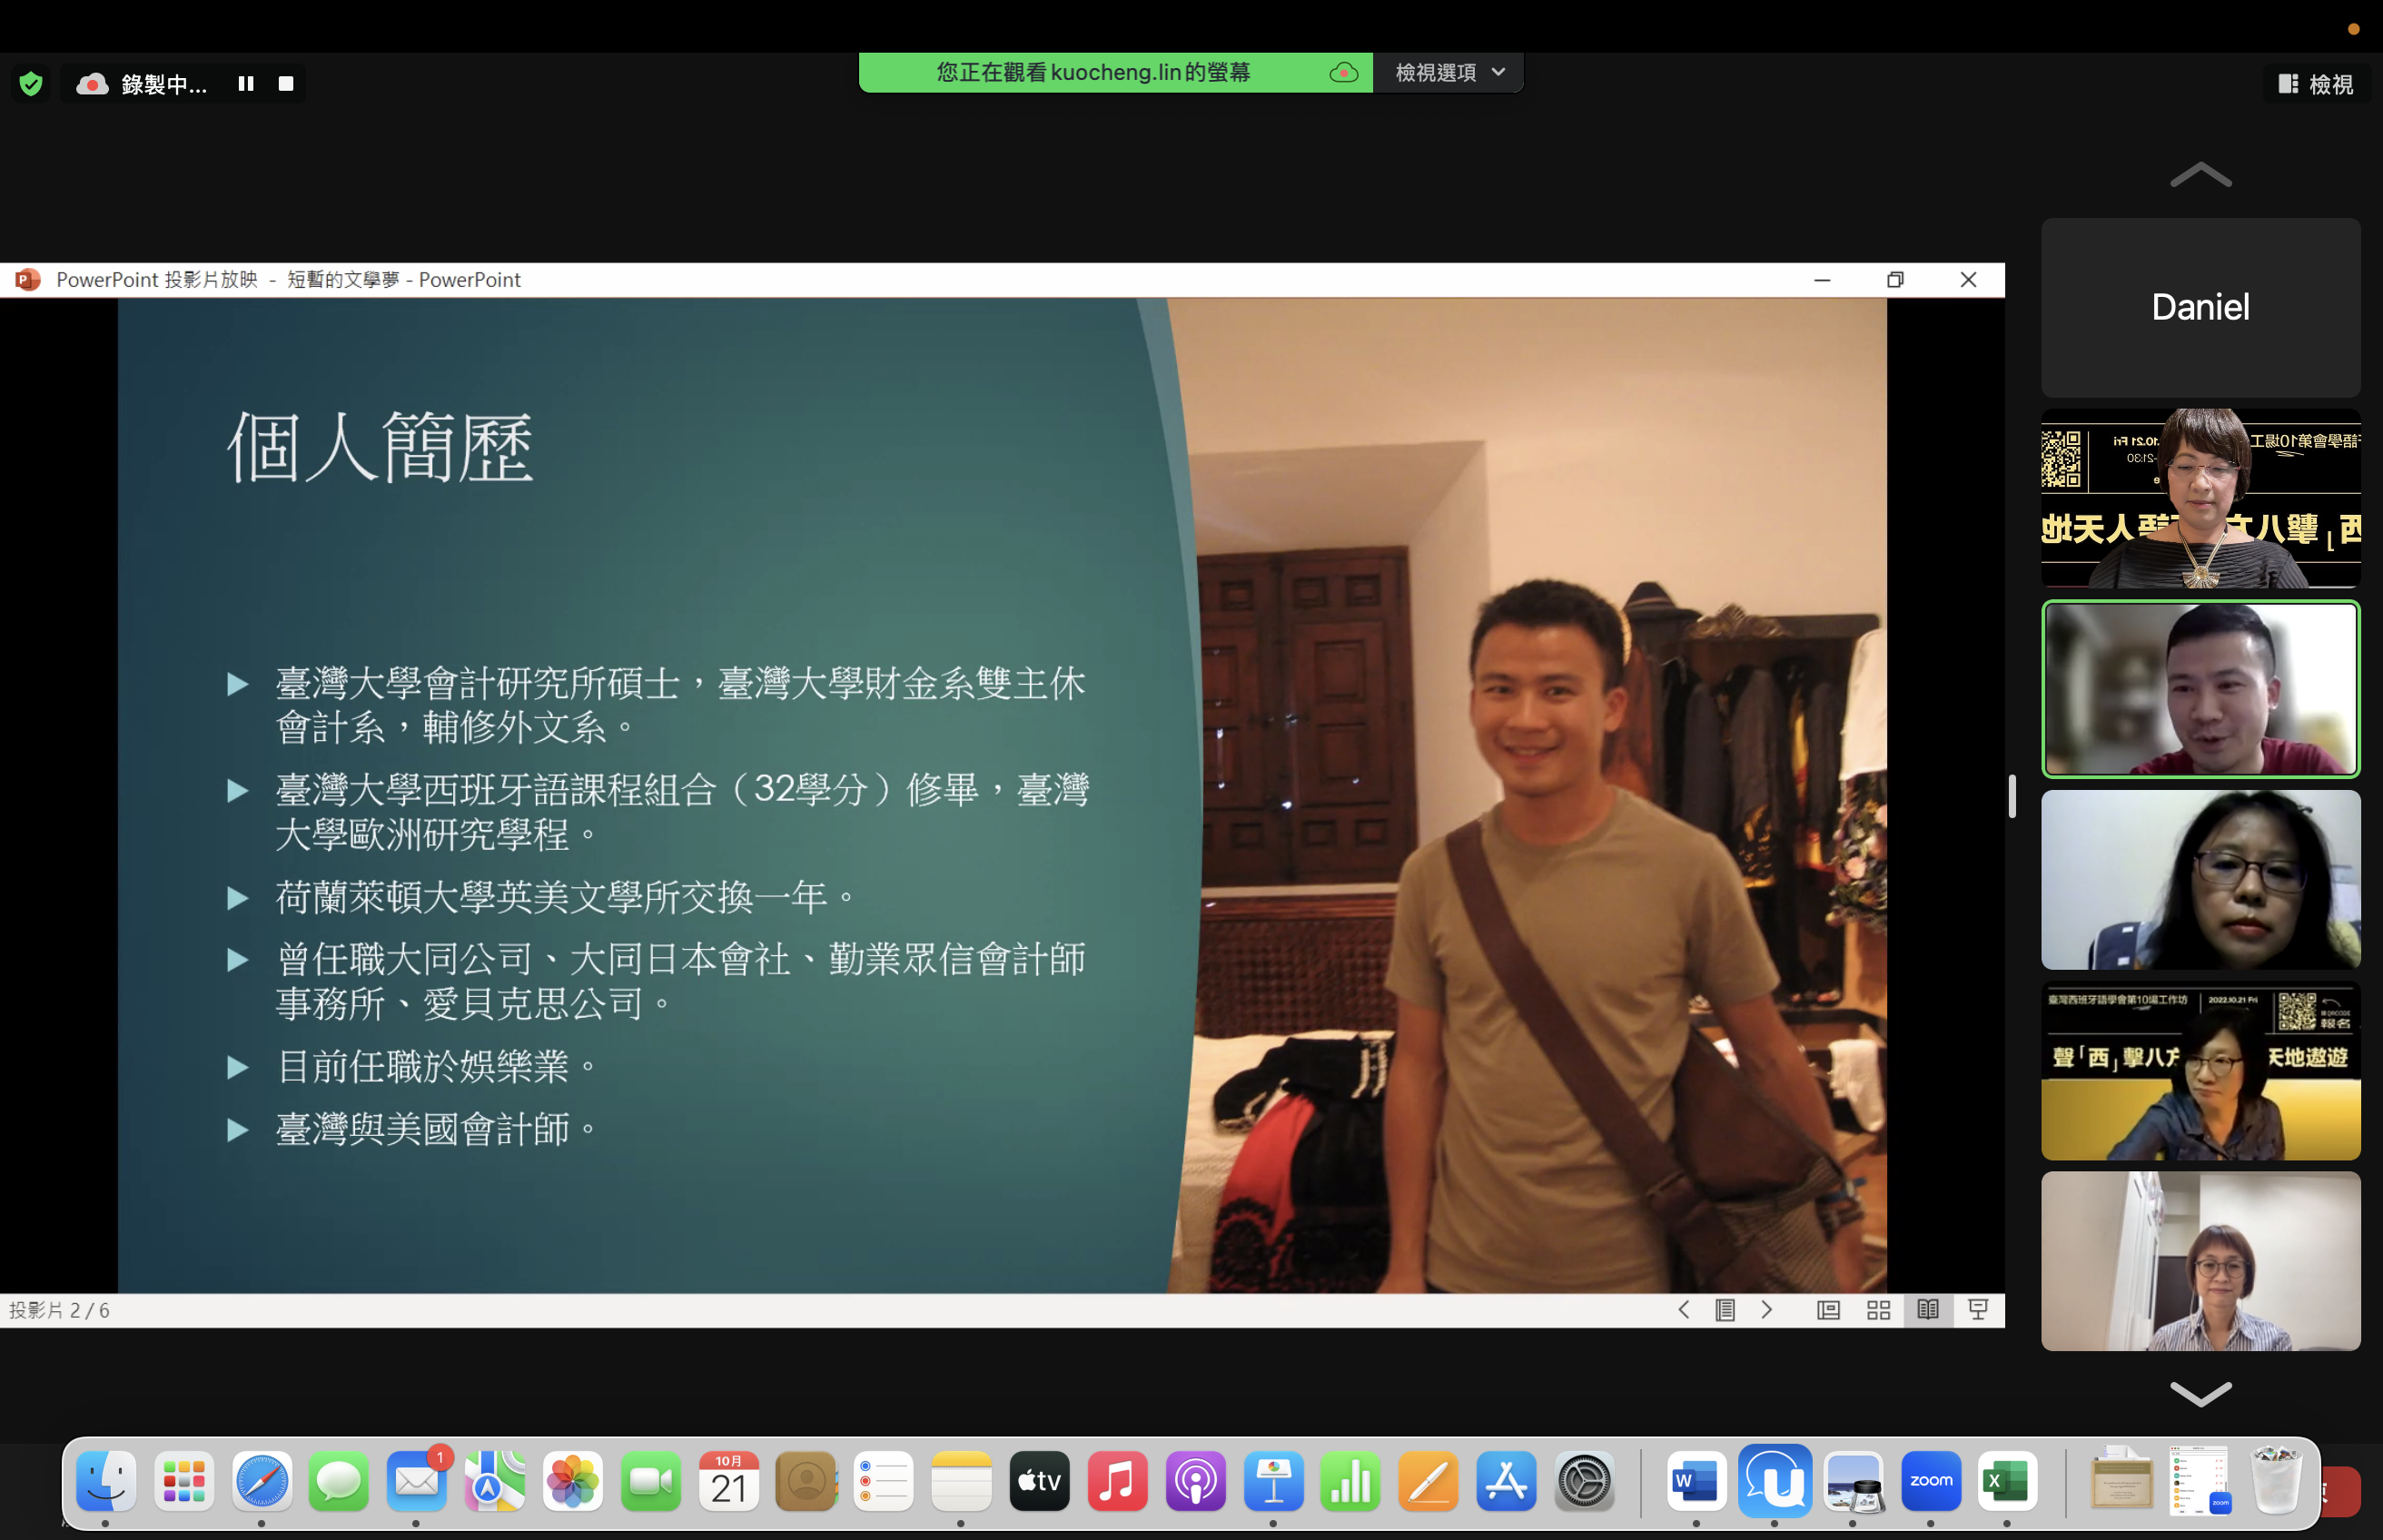Start PowerPoint slide show from status bar

[1978, 1310]
